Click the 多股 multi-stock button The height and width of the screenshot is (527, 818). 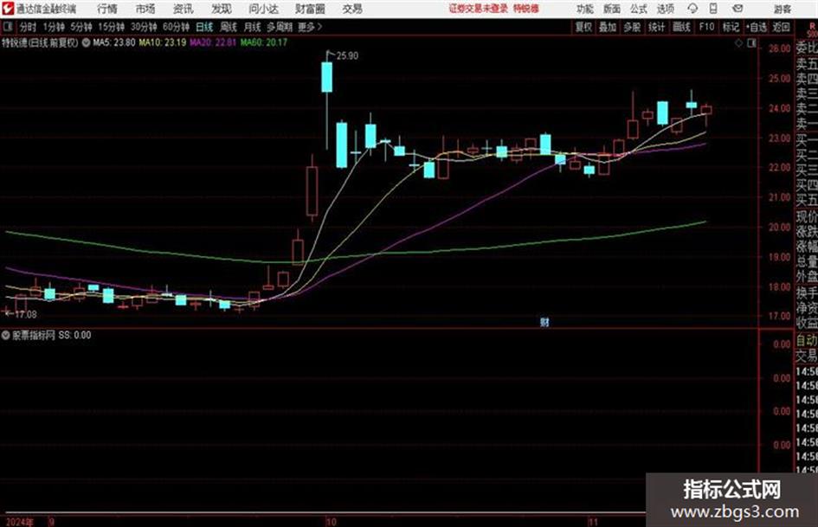pos(632,27)
